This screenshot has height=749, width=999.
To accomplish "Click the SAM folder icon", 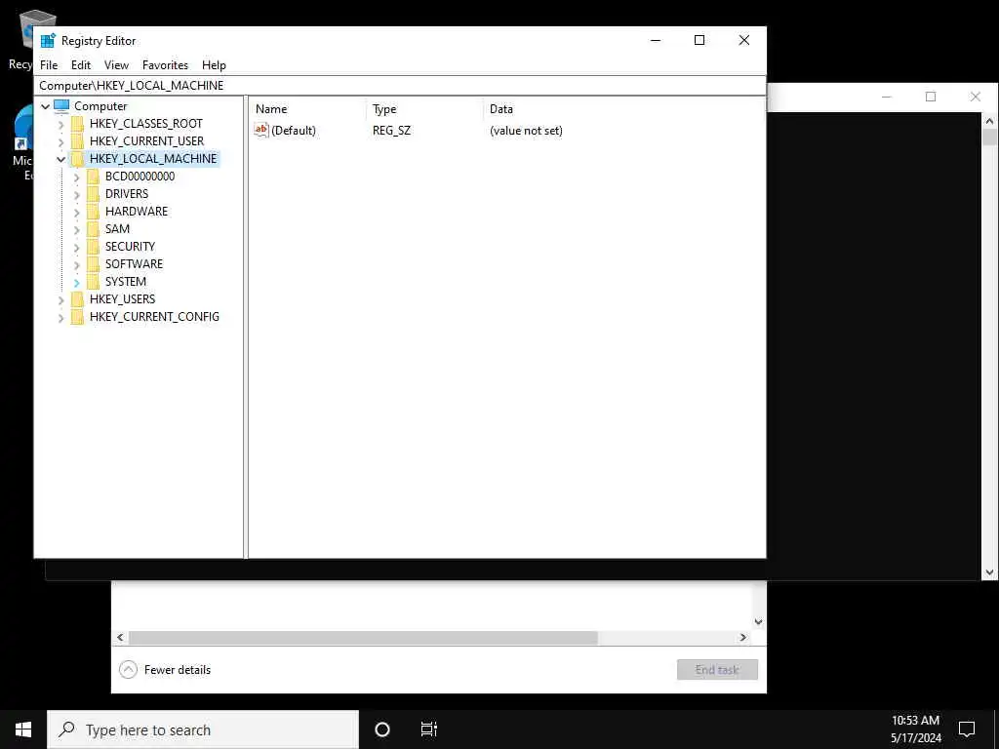I will click(x=93, y=228).
